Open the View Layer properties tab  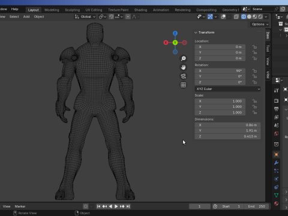276,117
